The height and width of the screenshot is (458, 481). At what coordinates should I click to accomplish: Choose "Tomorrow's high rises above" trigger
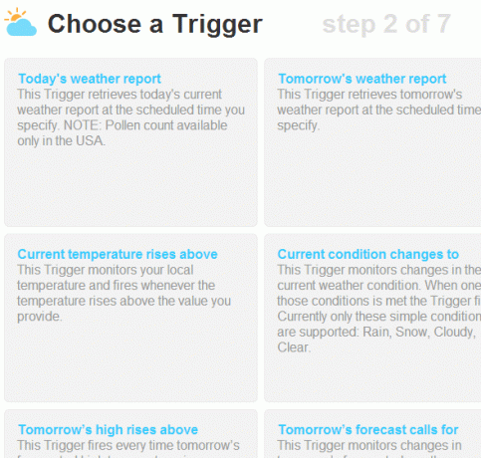tap(108, 430)
